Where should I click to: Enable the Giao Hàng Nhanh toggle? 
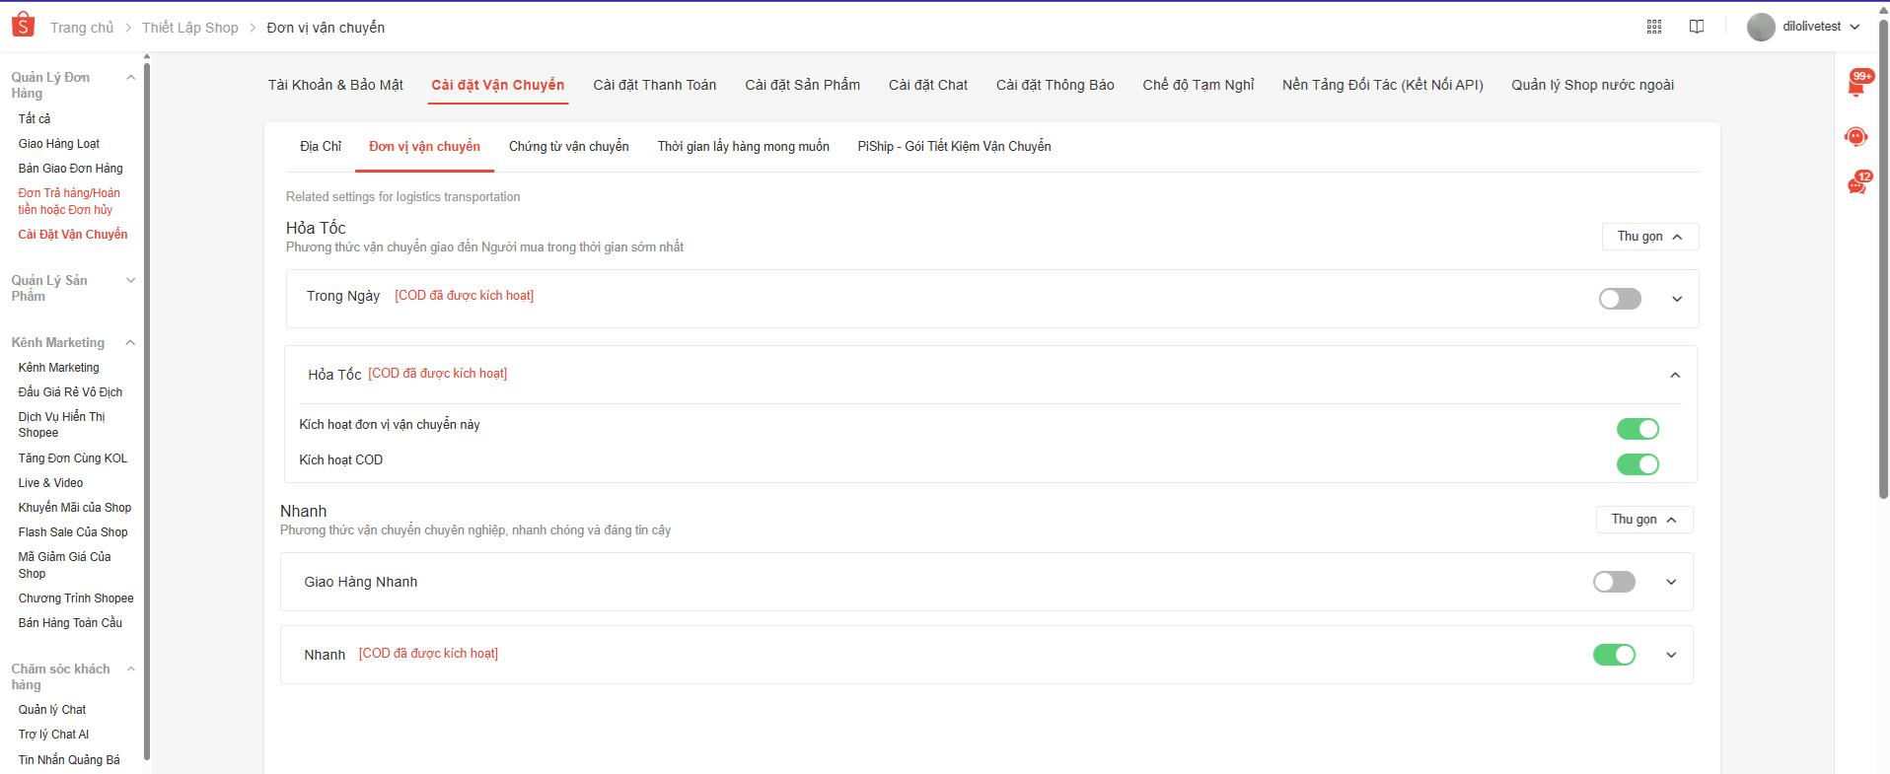coord(1614,582)
